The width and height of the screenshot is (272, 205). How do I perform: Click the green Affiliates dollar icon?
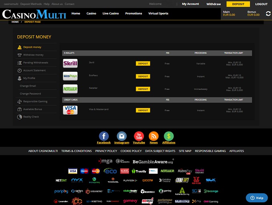pos(169,136)
